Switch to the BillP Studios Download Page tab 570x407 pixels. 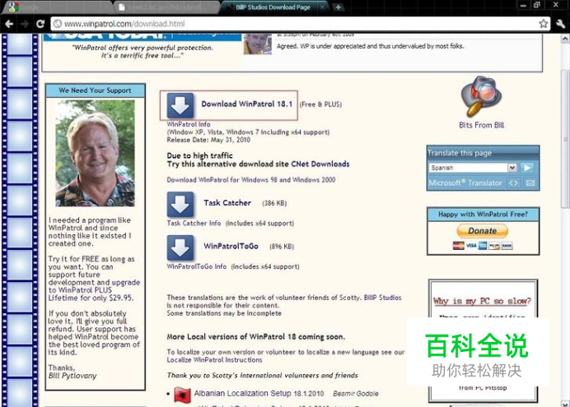click(273, 7)
